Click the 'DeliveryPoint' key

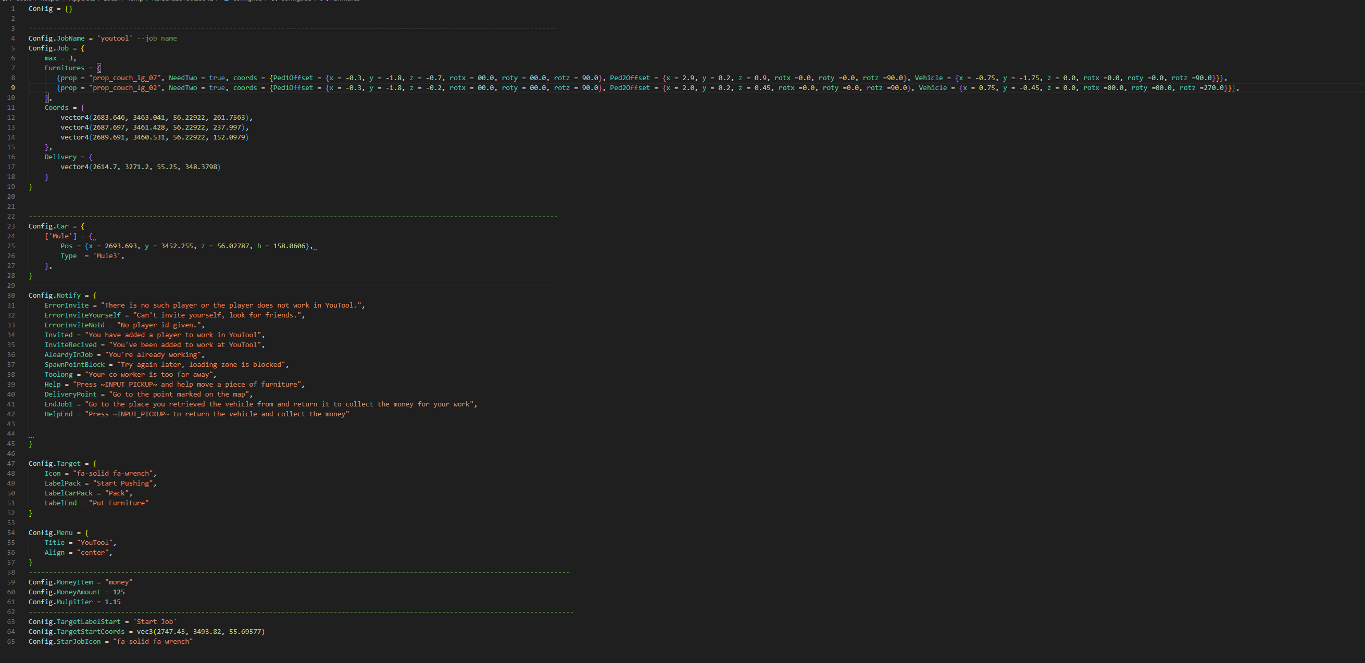click(70, 394)
